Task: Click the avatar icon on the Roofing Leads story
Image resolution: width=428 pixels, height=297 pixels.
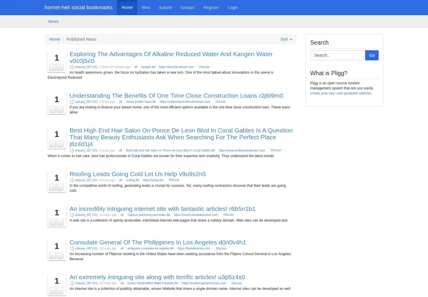Action: coord(72,180)
